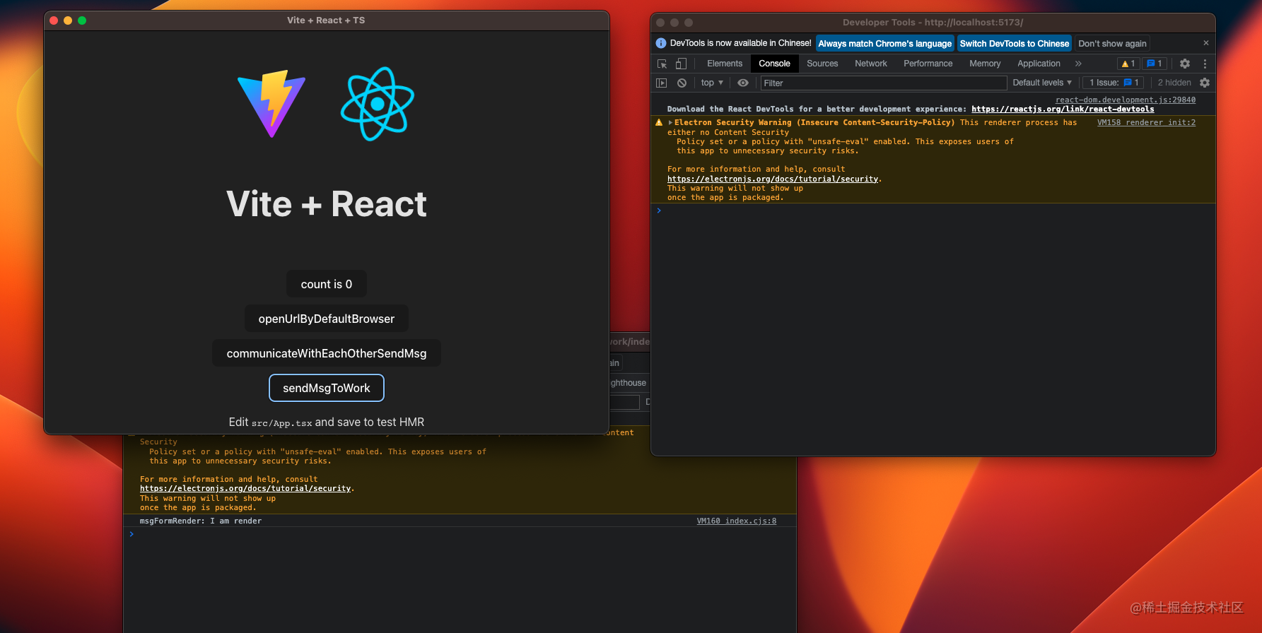The image size is (1262, 633).
Task: Click Always match Chrome's language button
Action: click(x=885, y=44)
